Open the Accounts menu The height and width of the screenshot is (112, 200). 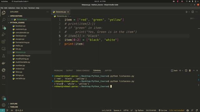pyautogui.click(x=3, y=98)
